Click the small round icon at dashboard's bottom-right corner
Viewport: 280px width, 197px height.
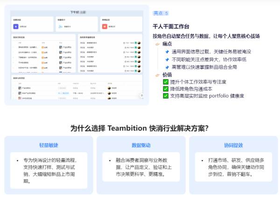141,95
